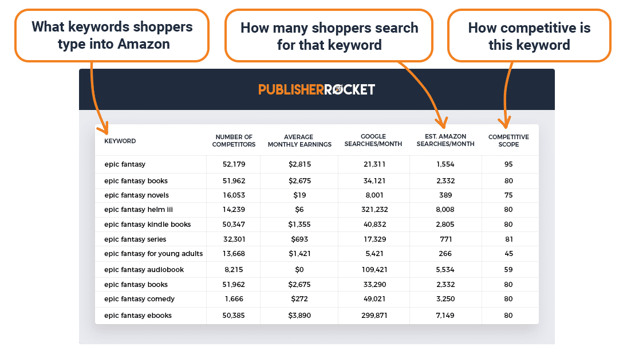Screen dimensions: 627x354
Task: Select the Amazon searches value 266
Action: click(445, 254)
